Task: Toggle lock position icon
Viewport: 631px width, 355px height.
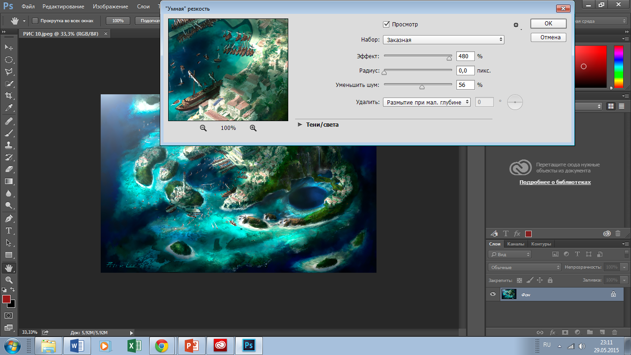Action: click(x=540, y=280)
